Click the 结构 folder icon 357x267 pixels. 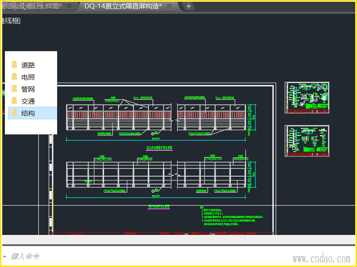[14, 113]
